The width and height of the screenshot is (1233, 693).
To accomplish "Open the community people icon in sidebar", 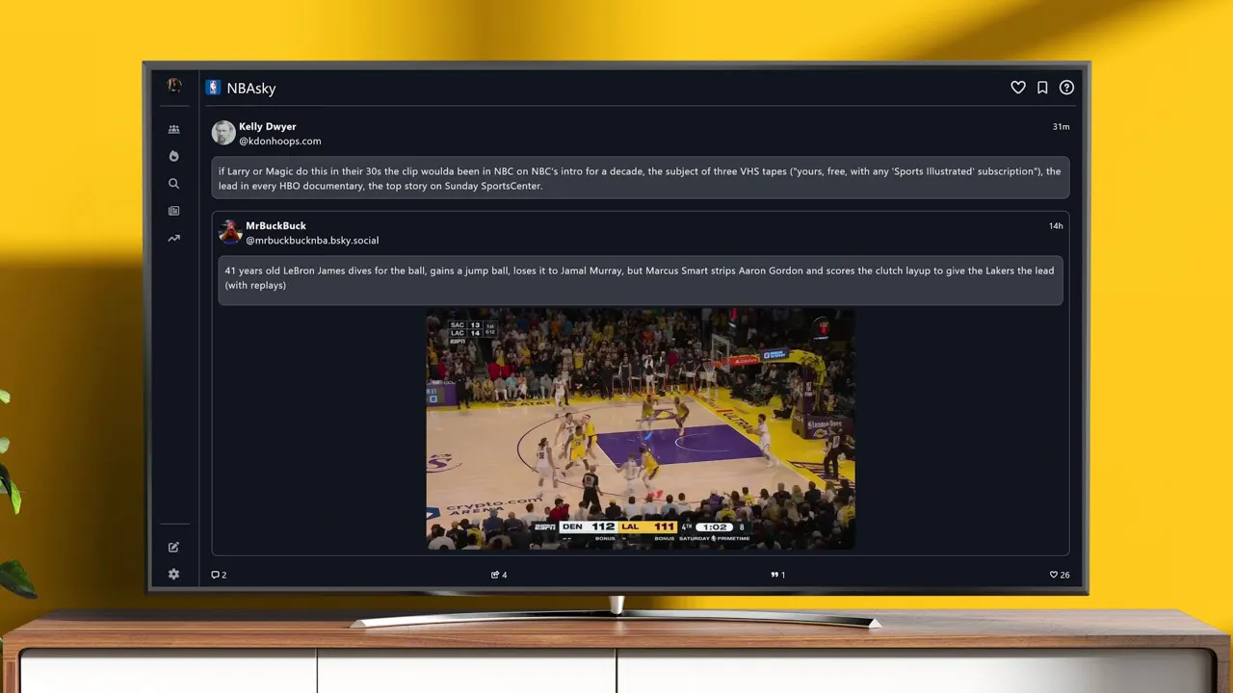I will coord(173,129).
